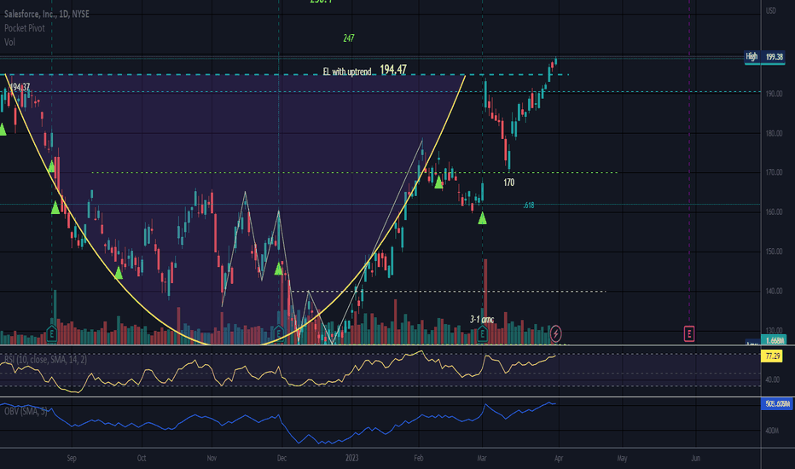The height and width of the screenshot is (469, 795).
Task: Click the green pivot triangle under early March
Action: pyautogui.click(x=482, y=218)
